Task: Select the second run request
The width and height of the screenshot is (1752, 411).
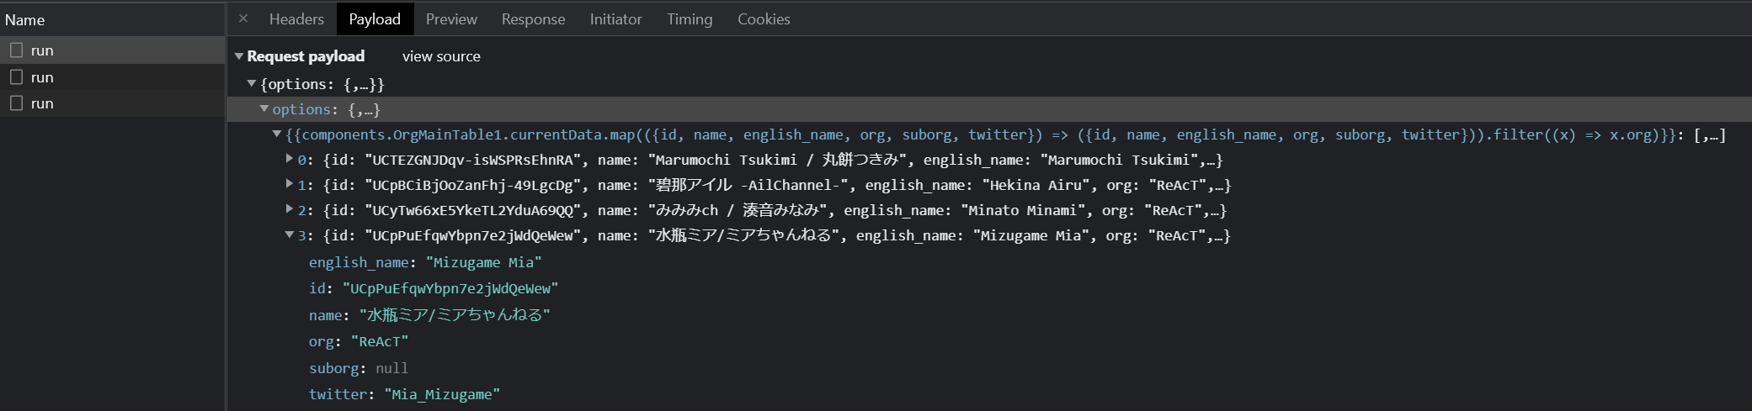Action: coord(112,77)
